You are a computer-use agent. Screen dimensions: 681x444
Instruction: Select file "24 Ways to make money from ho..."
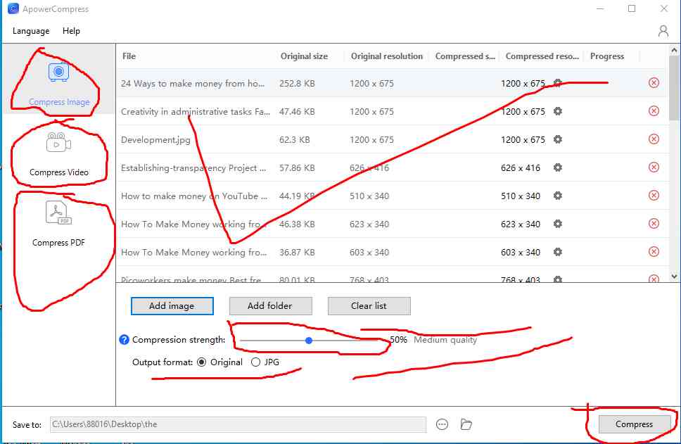[193, 84]
